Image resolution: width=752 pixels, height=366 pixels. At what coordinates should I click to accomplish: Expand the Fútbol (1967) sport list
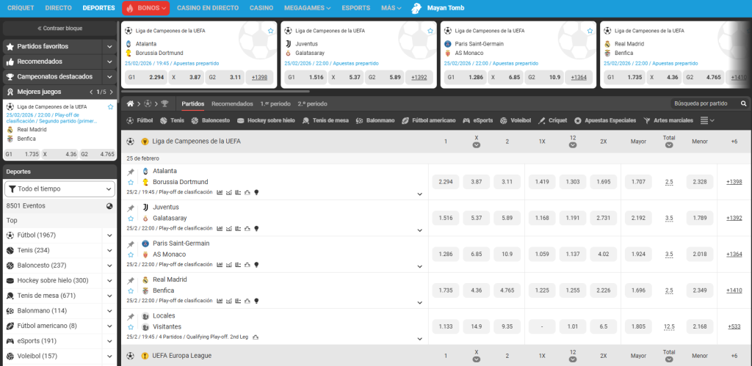(x=109, y=235)
